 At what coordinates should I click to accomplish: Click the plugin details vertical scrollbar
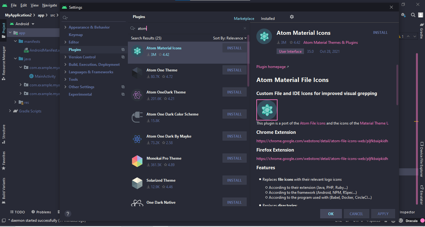pyautogui.click(x=397, y=85)
